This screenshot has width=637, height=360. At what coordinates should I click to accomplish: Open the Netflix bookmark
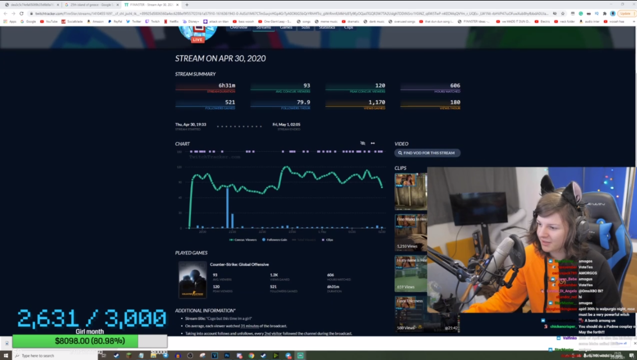click(171, 21)
